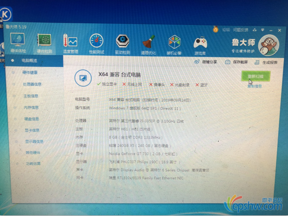
Task: Click the green 重新扫描 rescan button
Action: 256,76
